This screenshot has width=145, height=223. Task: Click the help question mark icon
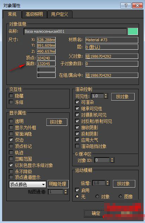click(126, 6)
